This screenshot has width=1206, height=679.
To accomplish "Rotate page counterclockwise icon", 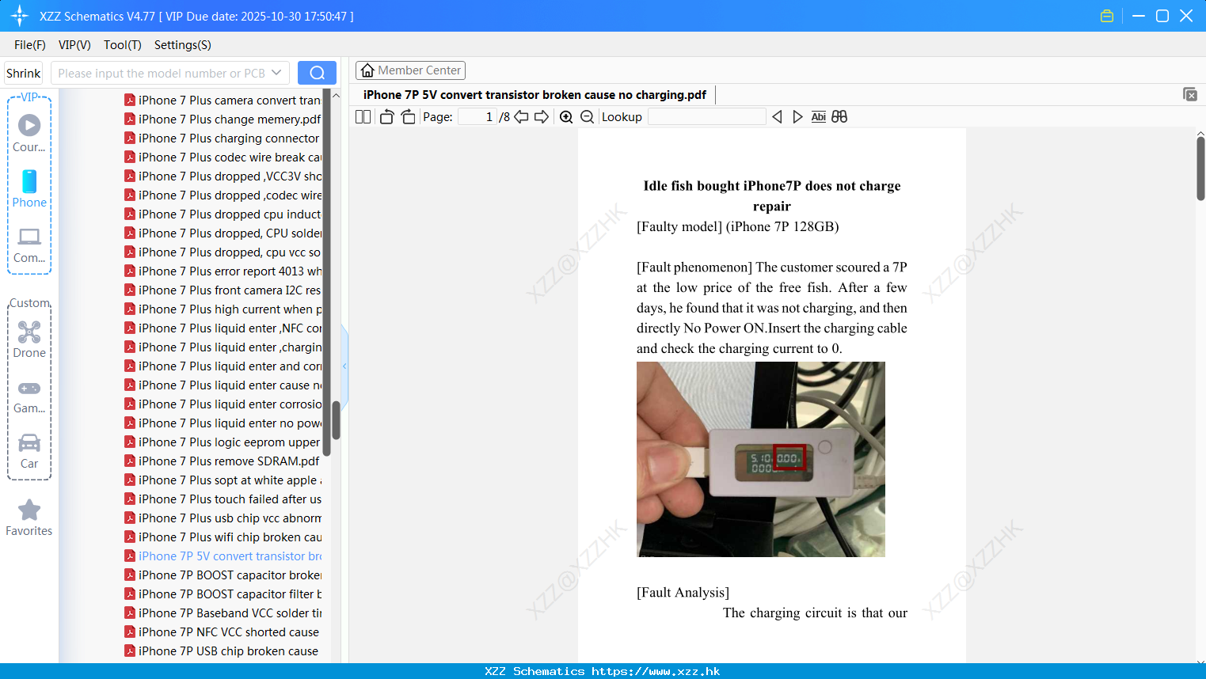I will pos(386,116).
